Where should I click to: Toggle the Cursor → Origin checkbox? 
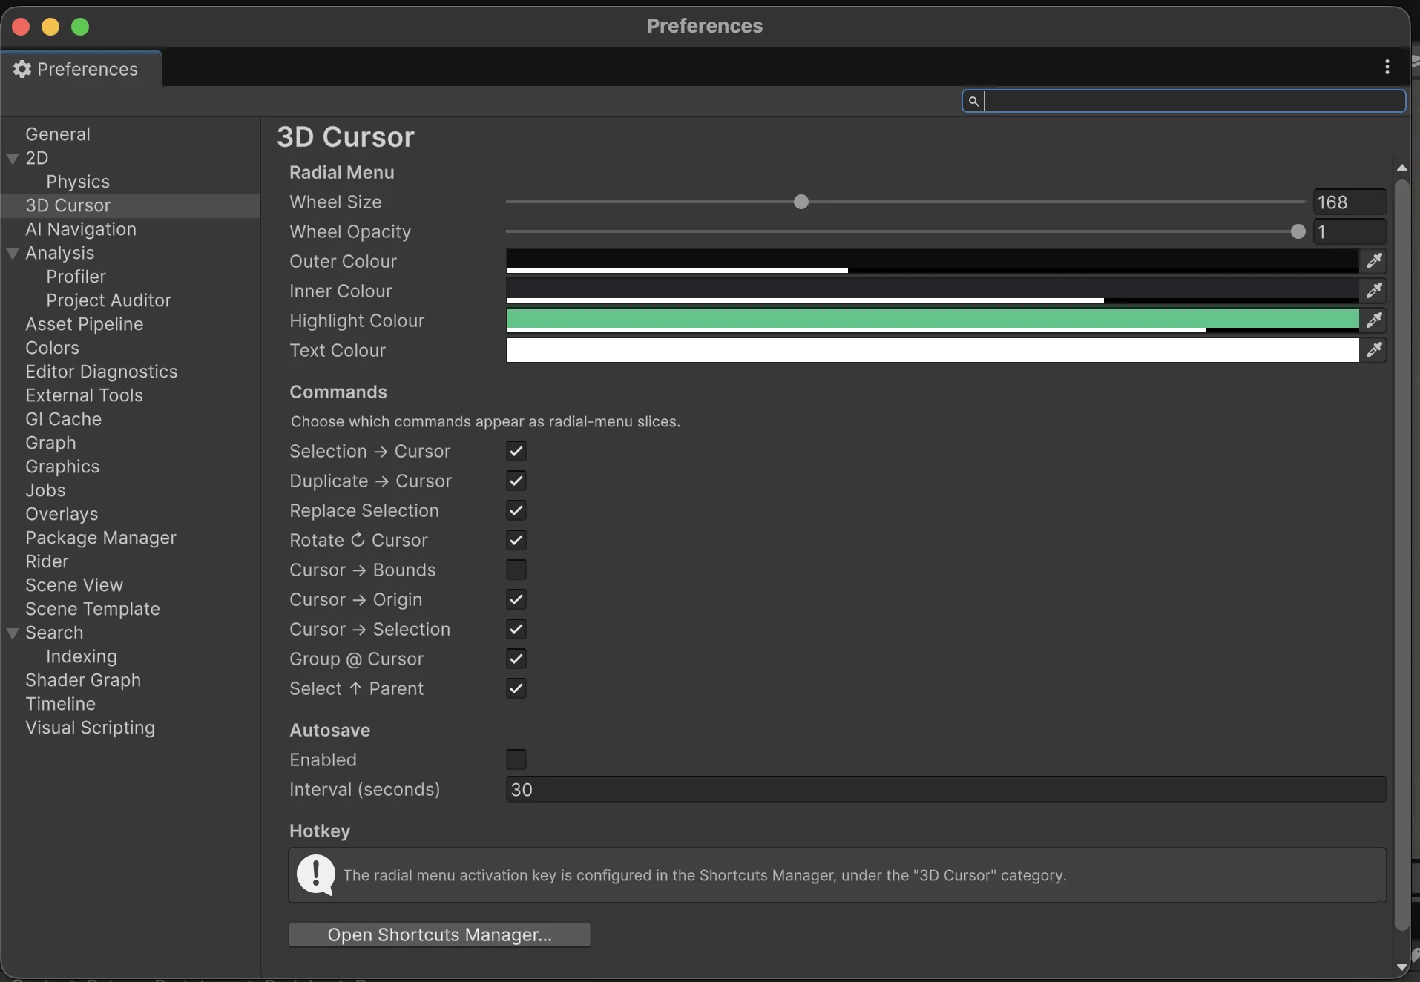tap(516, 599)
